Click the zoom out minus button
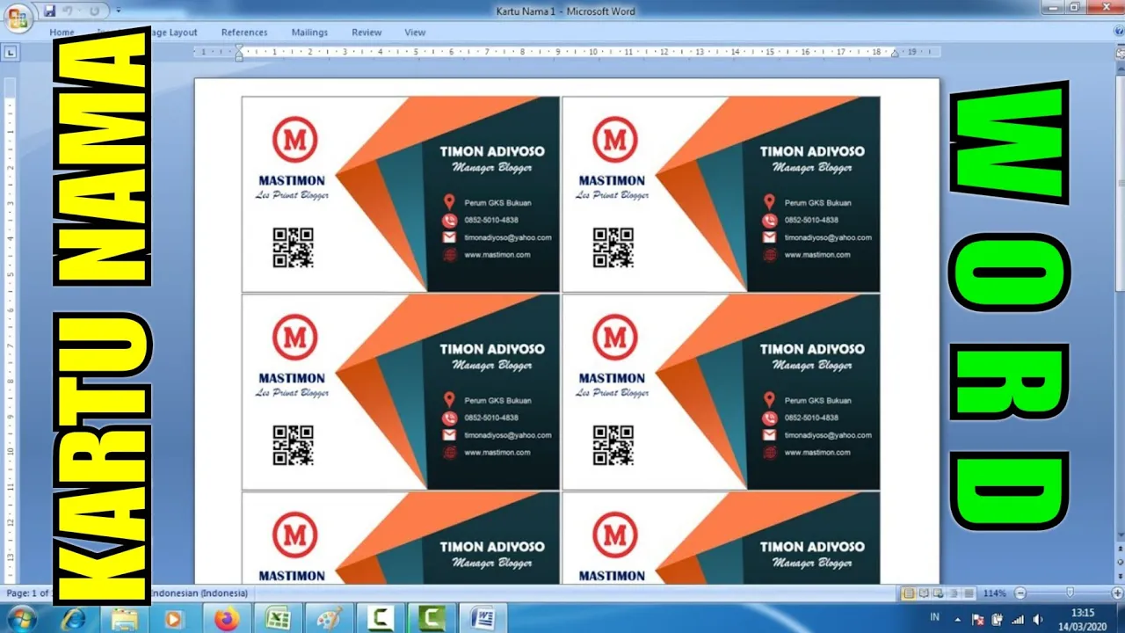 (x=1020, y=593)
